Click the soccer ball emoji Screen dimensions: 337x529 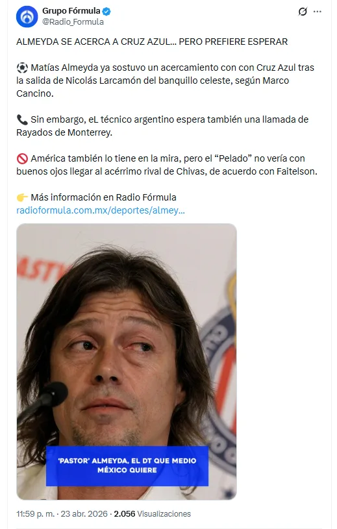(22, 68)
